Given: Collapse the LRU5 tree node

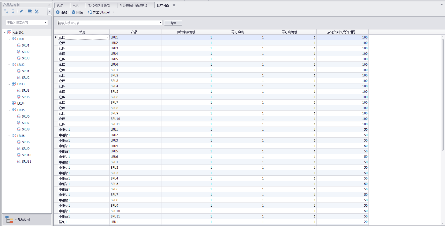Looking at the screenshot, I should pos(9,110).
